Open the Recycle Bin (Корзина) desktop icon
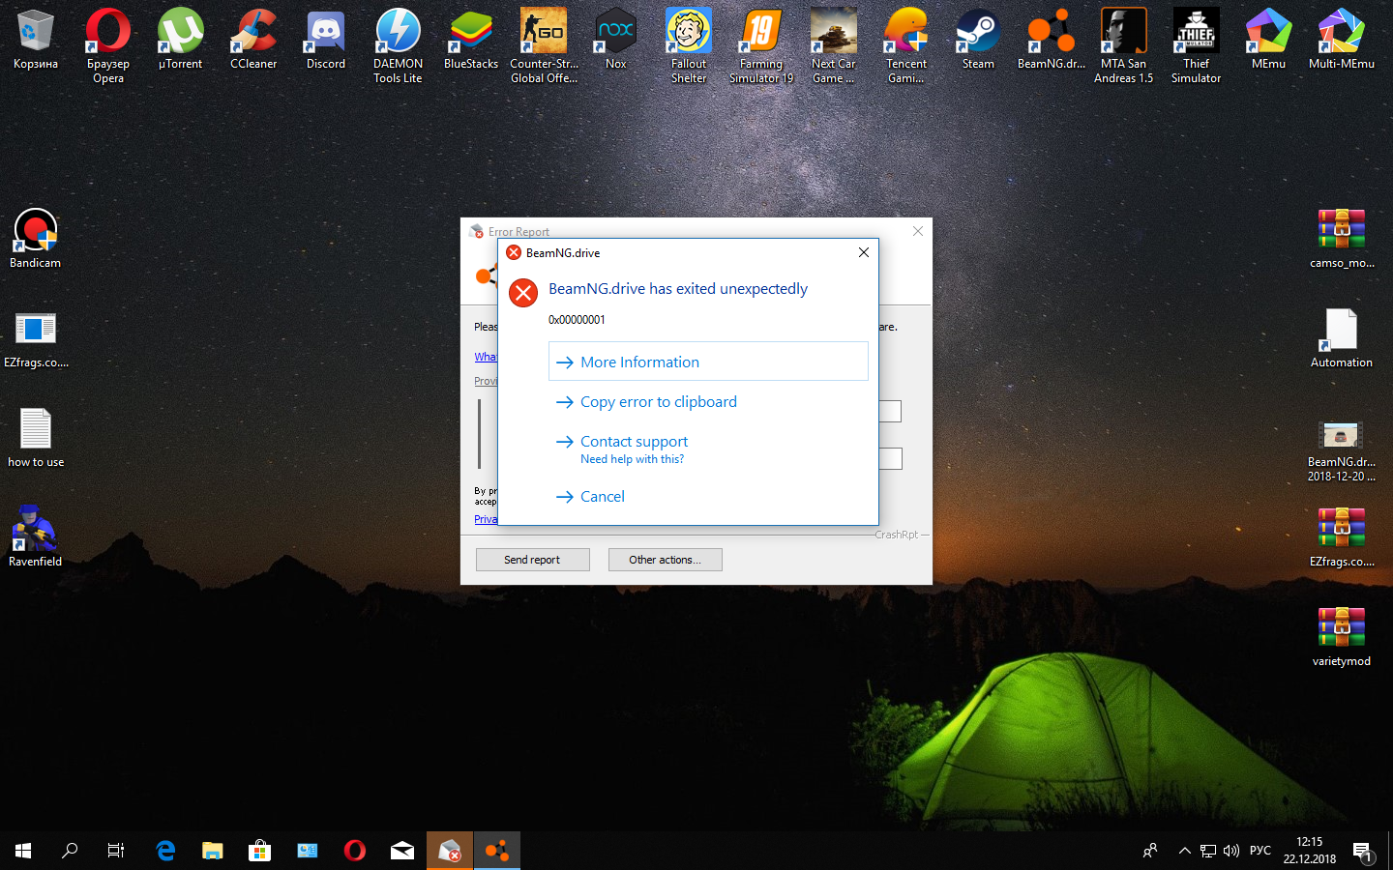The image size is (1393, 870). (x=36, y=41)
